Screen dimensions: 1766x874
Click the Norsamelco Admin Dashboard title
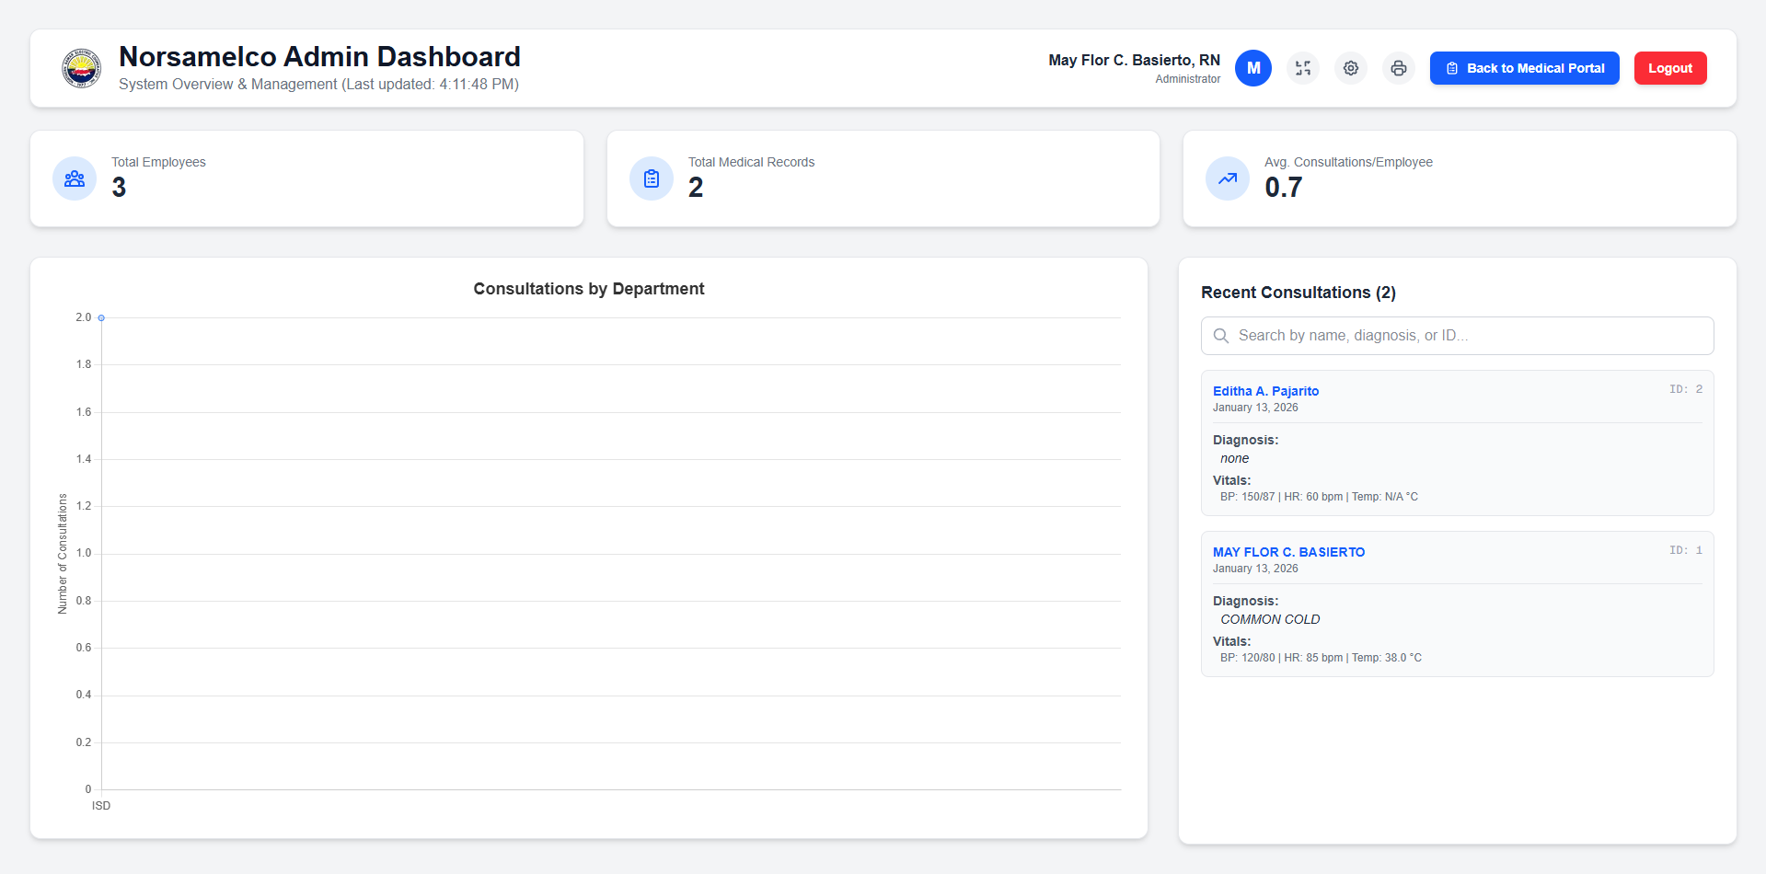click(319, 57)
